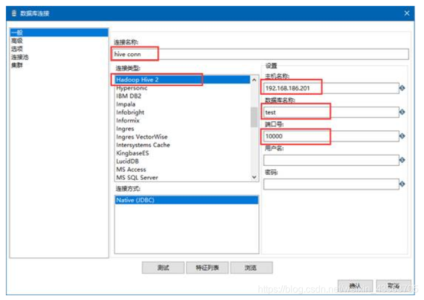Select MS Access connection type

131,169
